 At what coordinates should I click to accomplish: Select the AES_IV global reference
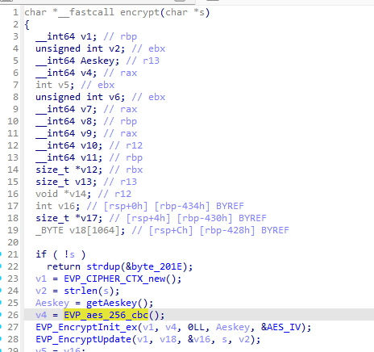pyautogui.click(x=284, y=327)
